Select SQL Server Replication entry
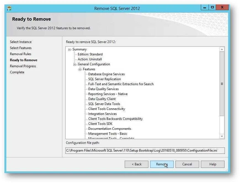This screenshot has height=183, width=240. [104, 79]
